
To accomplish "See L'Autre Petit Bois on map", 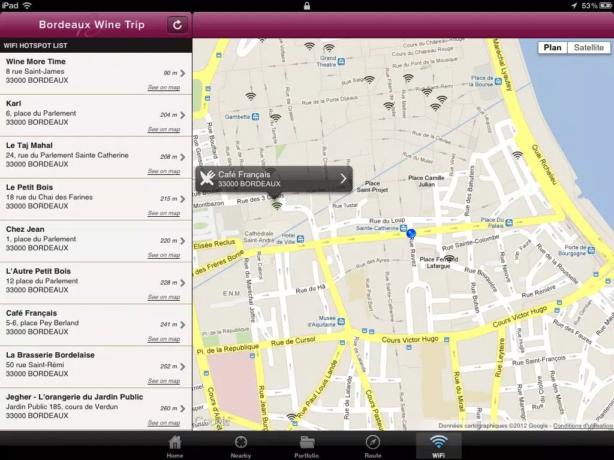I will [x=164, y=297].
